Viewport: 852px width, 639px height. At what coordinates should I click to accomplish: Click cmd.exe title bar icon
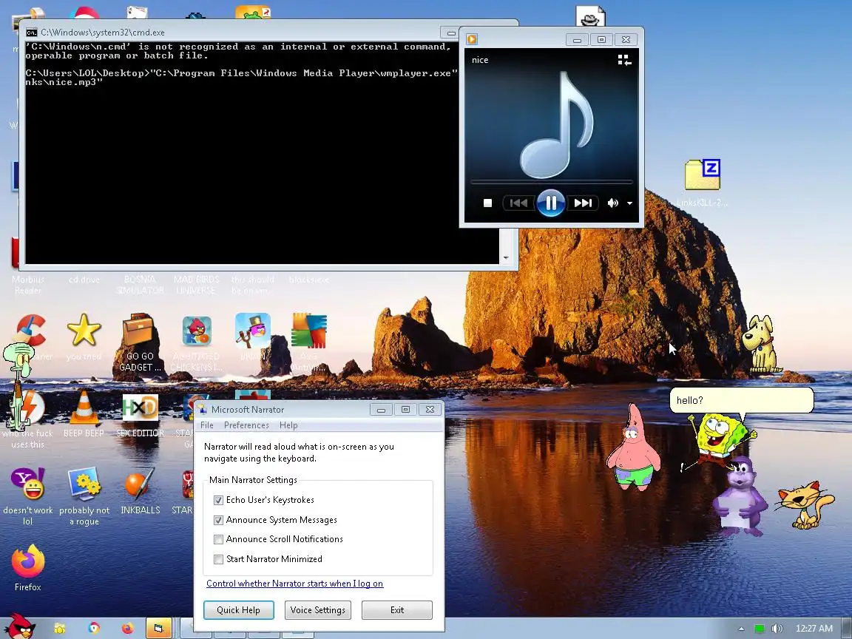tap(32, 32)
